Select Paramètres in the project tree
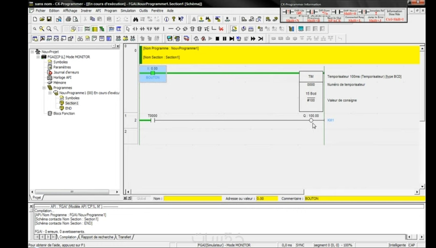This screenshot has width=436, height=248. pos(62,67)
